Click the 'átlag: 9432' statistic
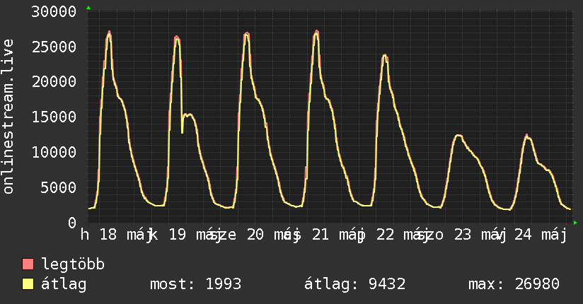The width and height of the screenshot is (583, 304). point(354,284)
